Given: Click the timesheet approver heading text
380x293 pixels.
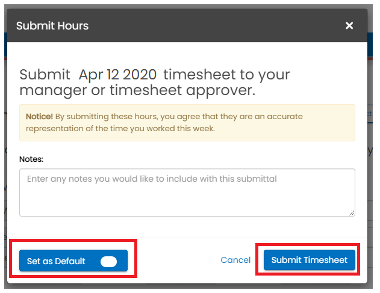Looking at the screenshot, I should (x=137, y=91).
